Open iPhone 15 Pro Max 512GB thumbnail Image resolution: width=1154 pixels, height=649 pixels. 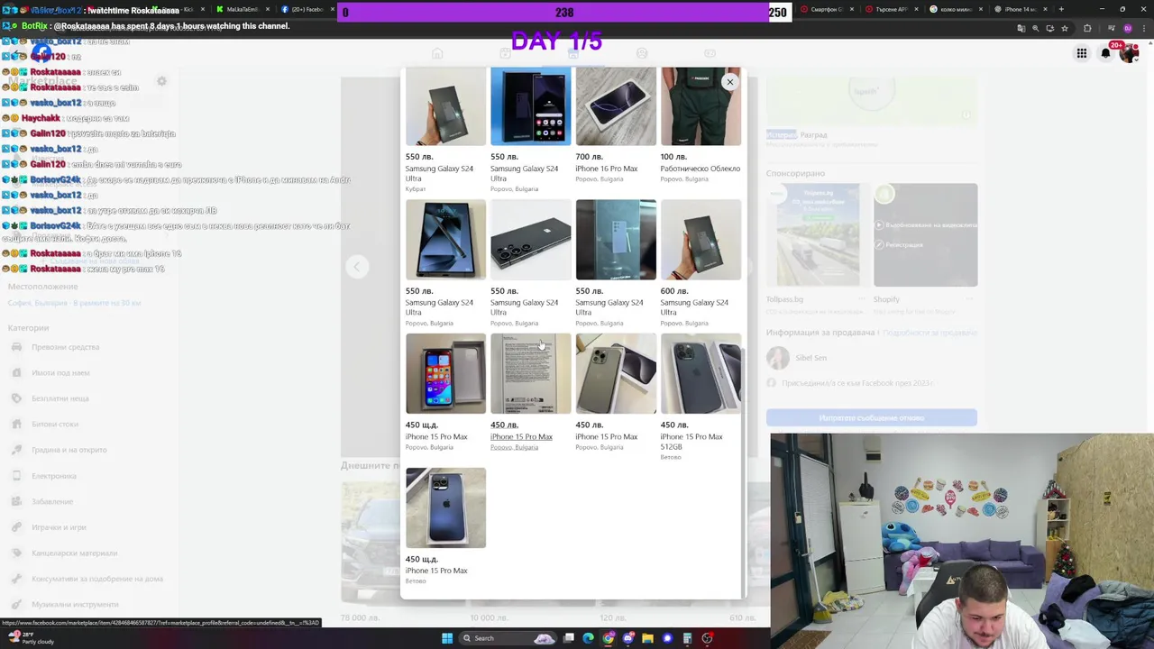point(701,373)
